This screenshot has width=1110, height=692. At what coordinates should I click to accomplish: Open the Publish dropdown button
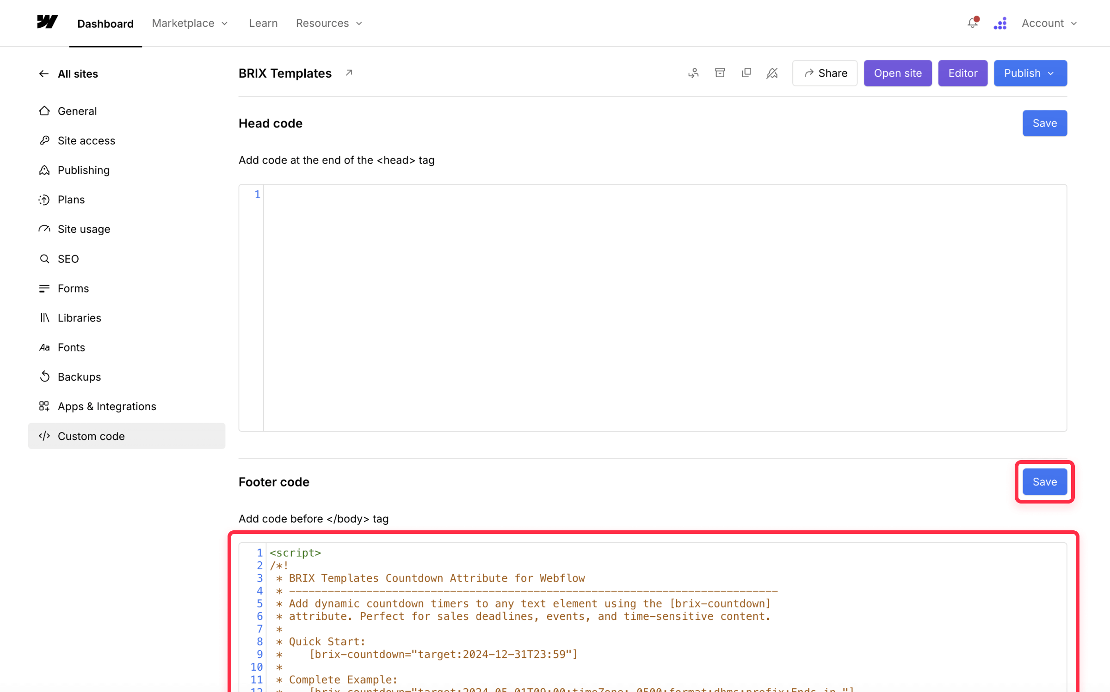[x=1030, y=73]
